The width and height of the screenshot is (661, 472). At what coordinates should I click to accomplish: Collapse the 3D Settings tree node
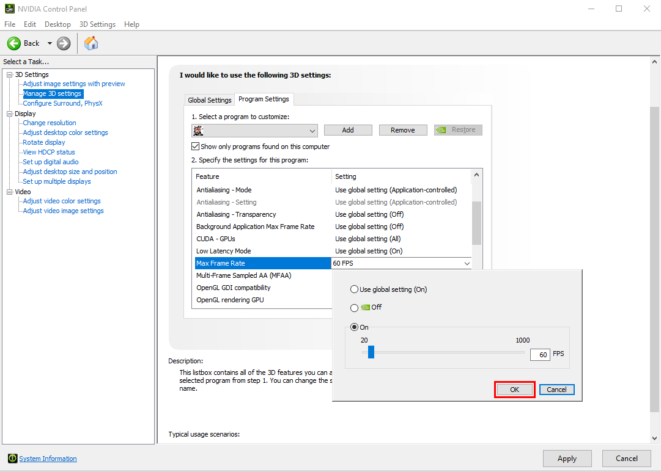pyautogui.click(x=9, y=74)
